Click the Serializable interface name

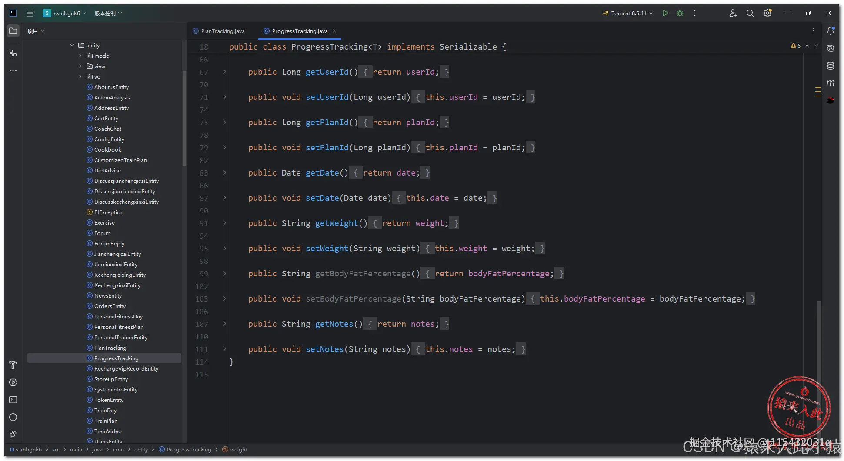[468, 46]
